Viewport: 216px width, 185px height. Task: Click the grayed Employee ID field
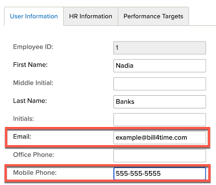coord(159,48)
